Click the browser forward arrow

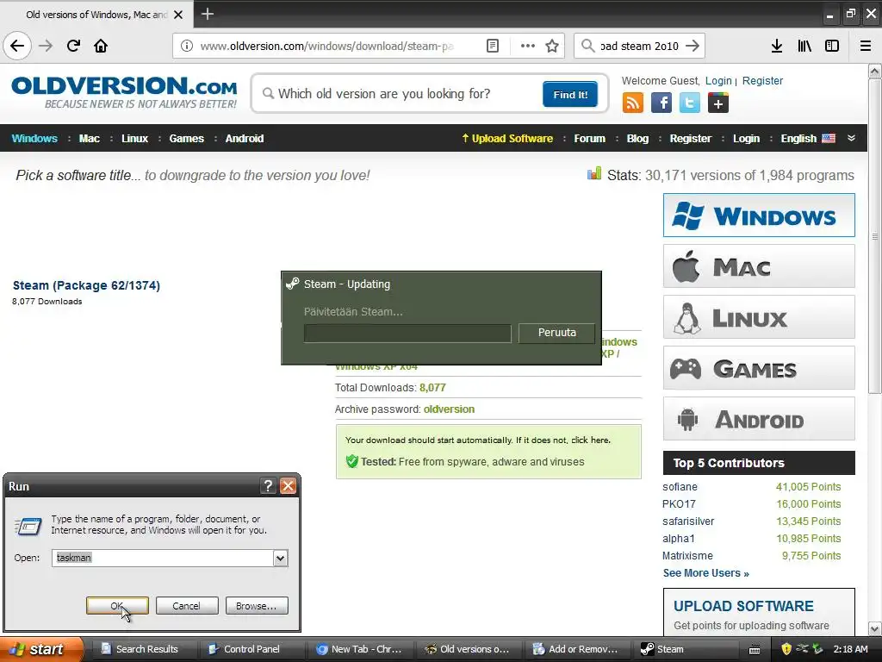coord(47,46)
